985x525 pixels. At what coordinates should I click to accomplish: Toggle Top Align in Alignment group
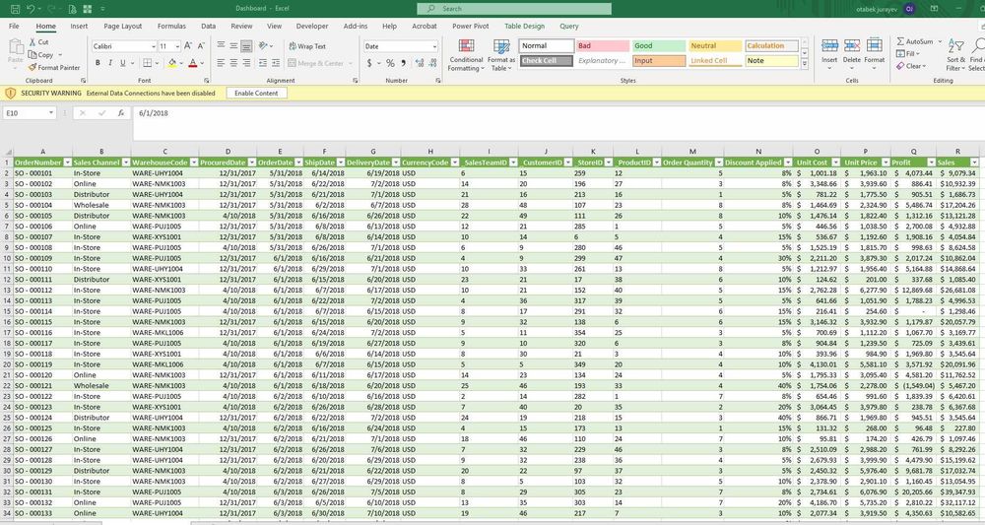[x=221, y=46]
